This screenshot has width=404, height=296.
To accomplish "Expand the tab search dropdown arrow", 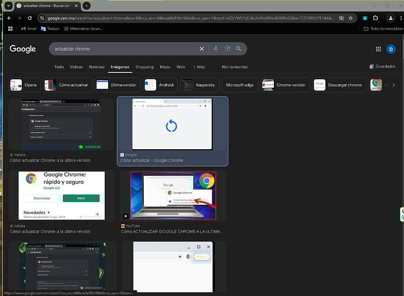I will [x=8, y=6].
